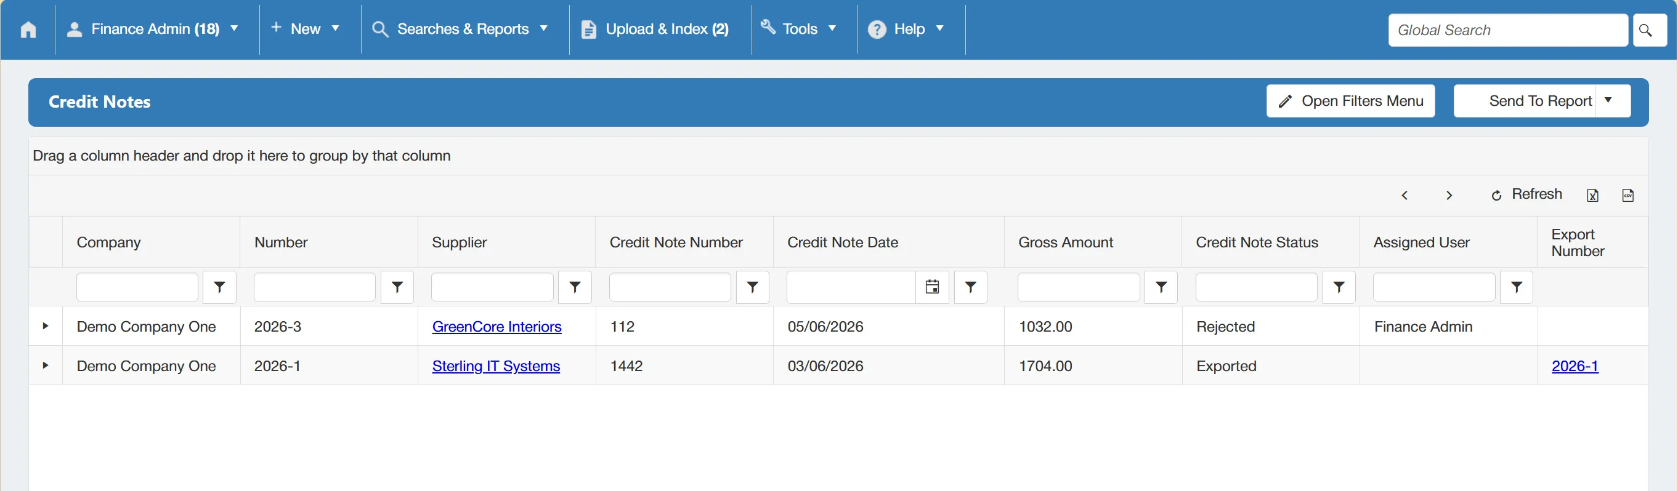Image resolution: width=1678 pixels, height=491 pixels.
Task: Open the New menu
Action: tap(306, 30)
